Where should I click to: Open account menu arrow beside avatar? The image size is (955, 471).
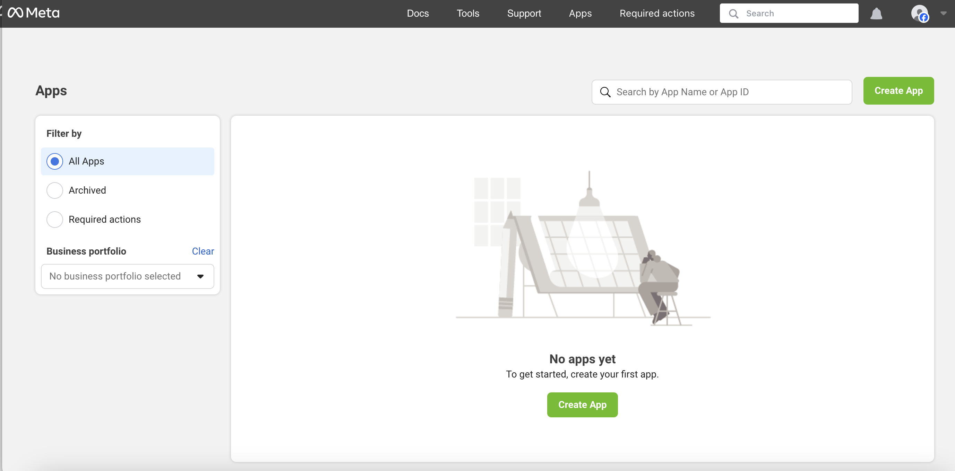(x=943, y=13)
